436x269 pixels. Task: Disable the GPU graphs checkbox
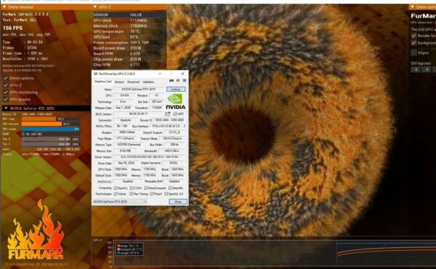point(6,100)
